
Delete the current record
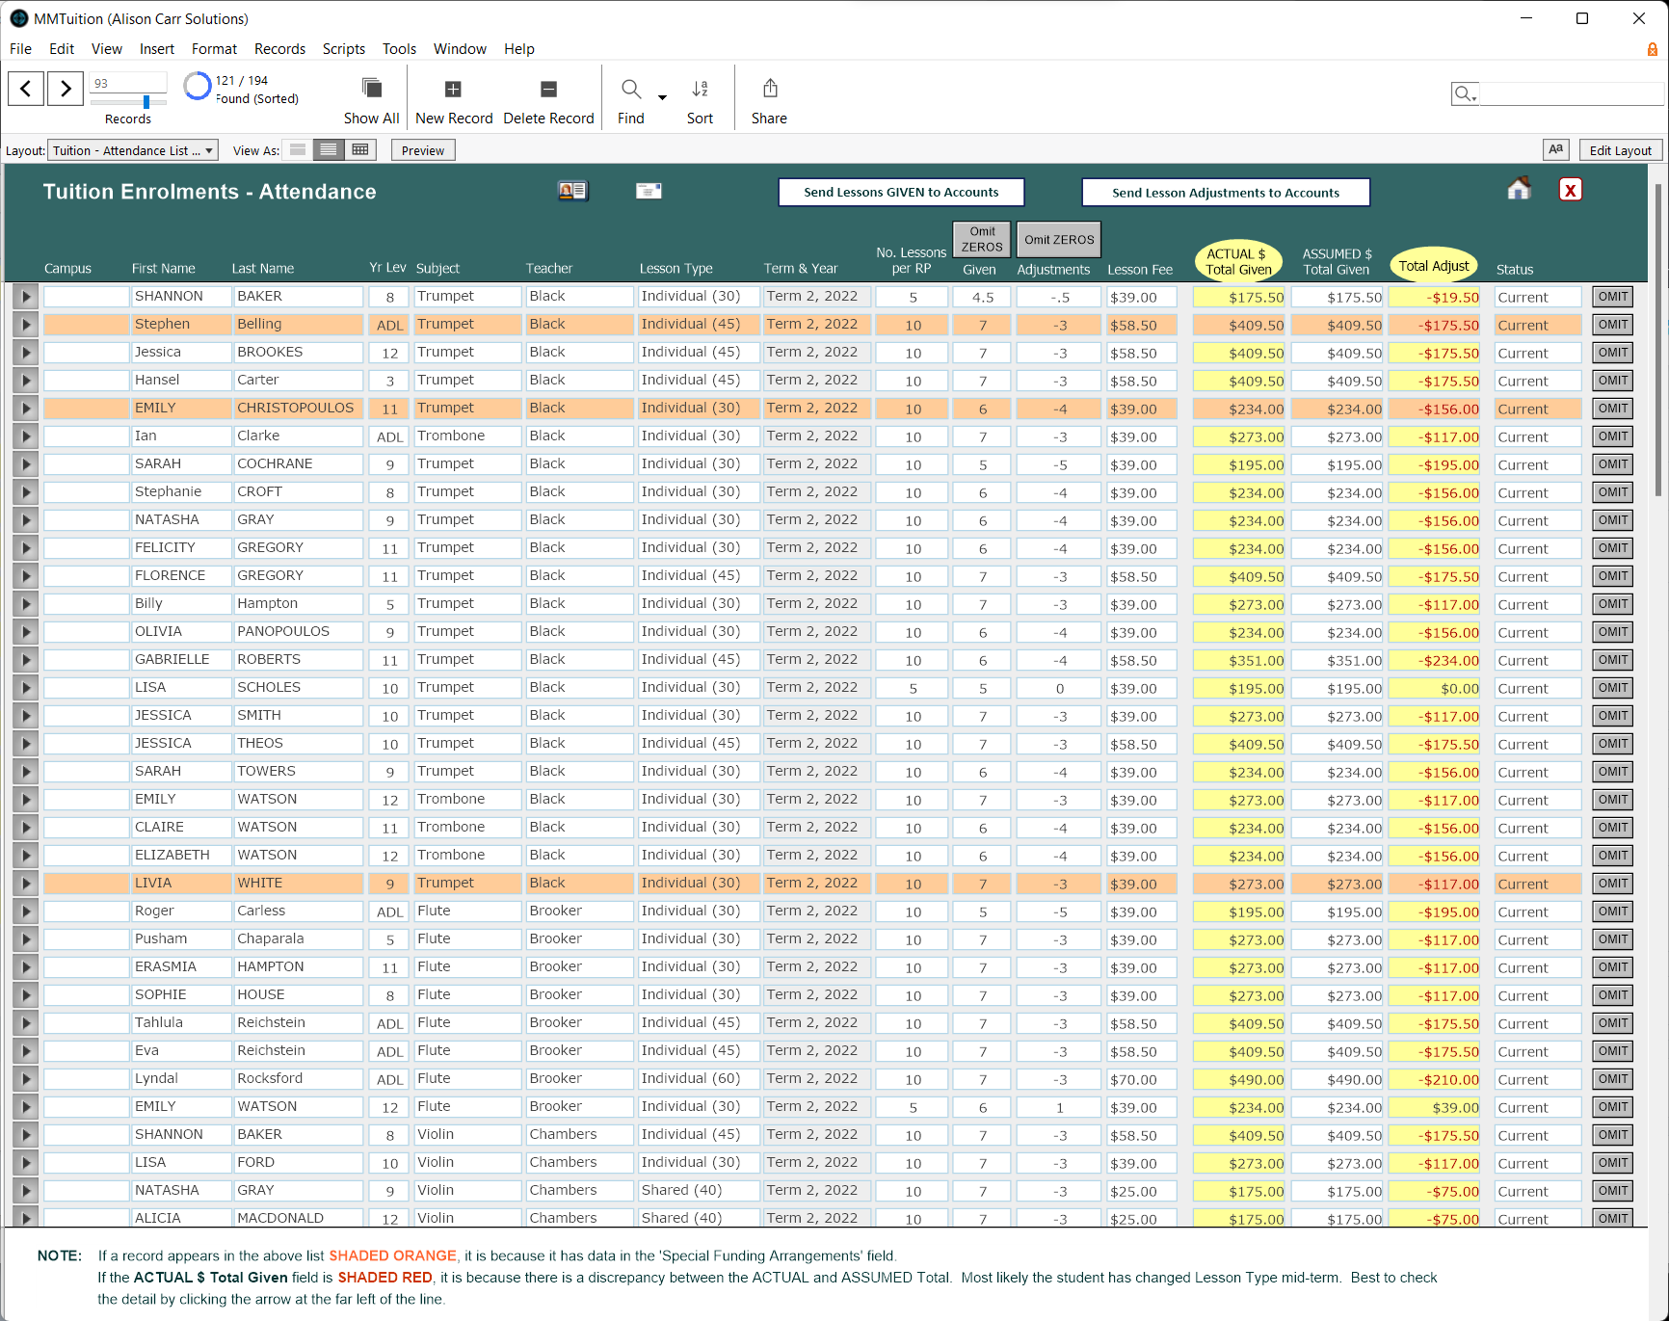(548, 100)
